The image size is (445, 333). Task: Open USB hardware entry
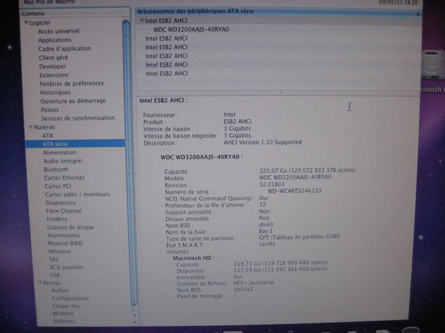point(55,275)
